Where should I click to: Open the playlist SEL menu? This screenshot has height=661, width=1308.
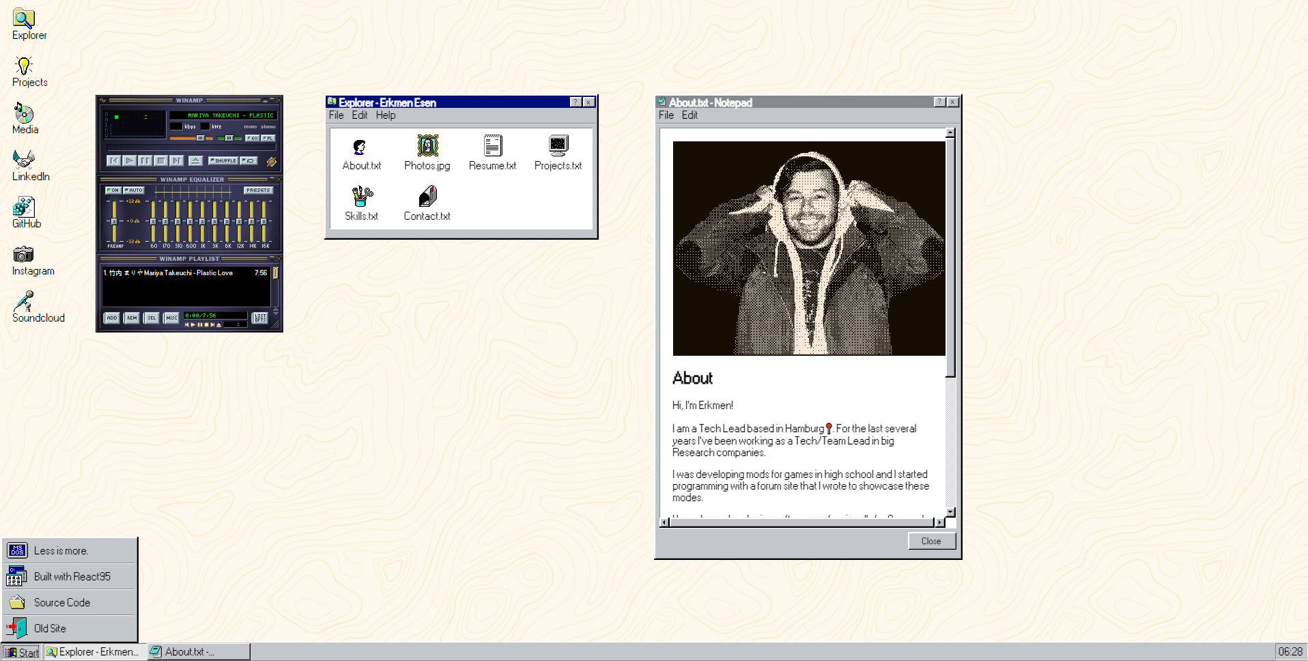coord(152,318)
